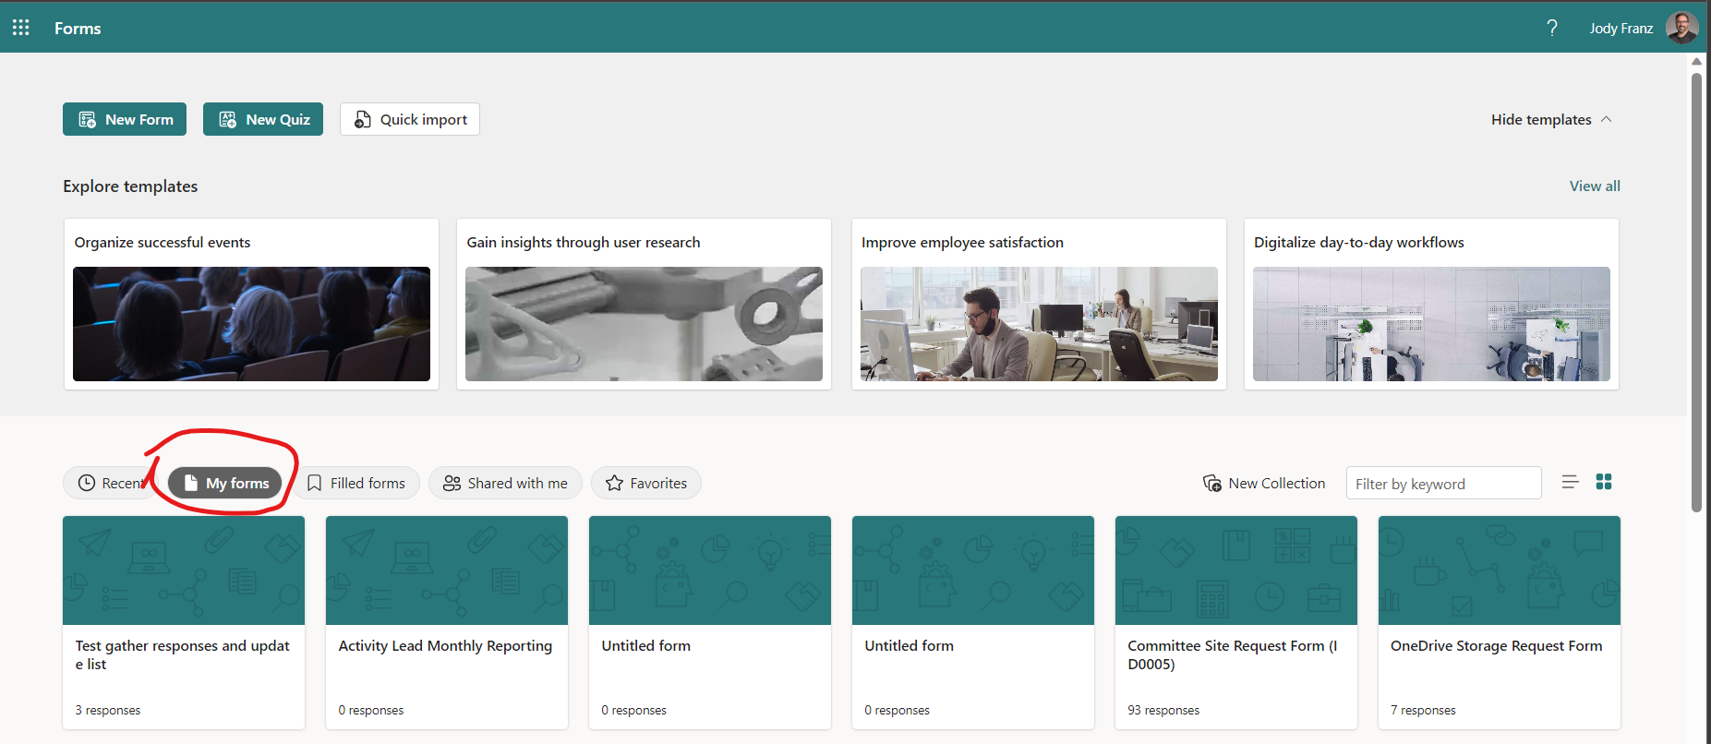Select the Filled forms tab

(357, 483)
